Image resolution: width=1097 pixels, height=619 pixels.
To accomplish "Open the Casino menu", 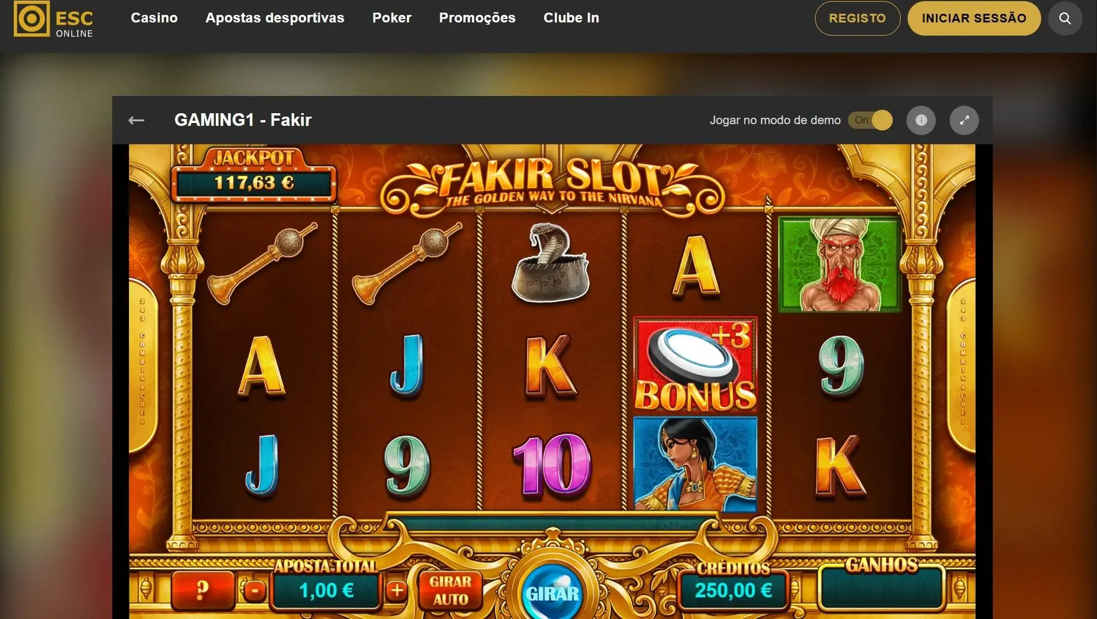I will coord(154,18).
